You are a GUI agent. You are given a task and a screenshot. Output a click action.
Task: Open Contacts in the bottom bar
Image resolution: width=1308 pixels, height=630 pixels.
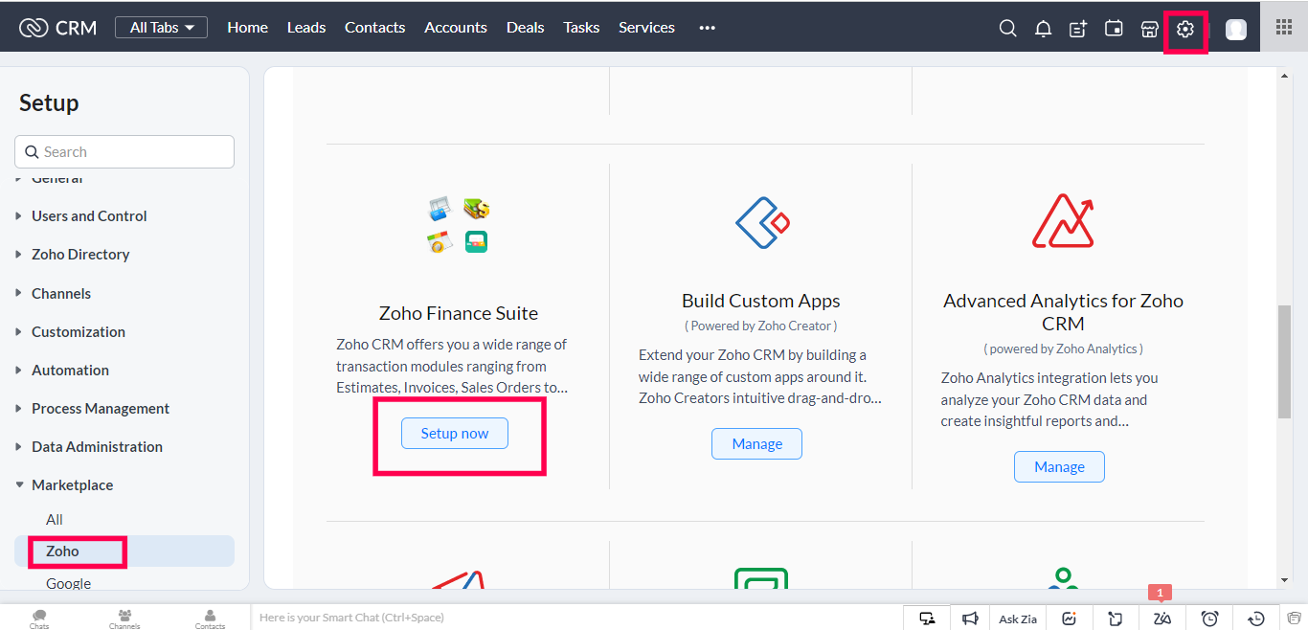click(210, 619)
